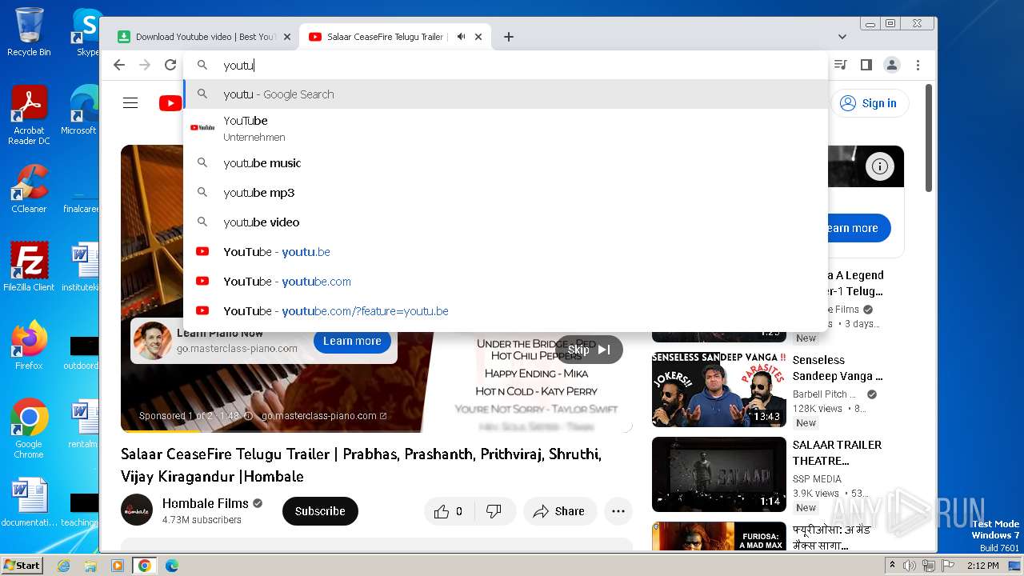Open Internet Explorer from the taskbar
Viewport: 1024px width, 576px height.
coord(63,566)
